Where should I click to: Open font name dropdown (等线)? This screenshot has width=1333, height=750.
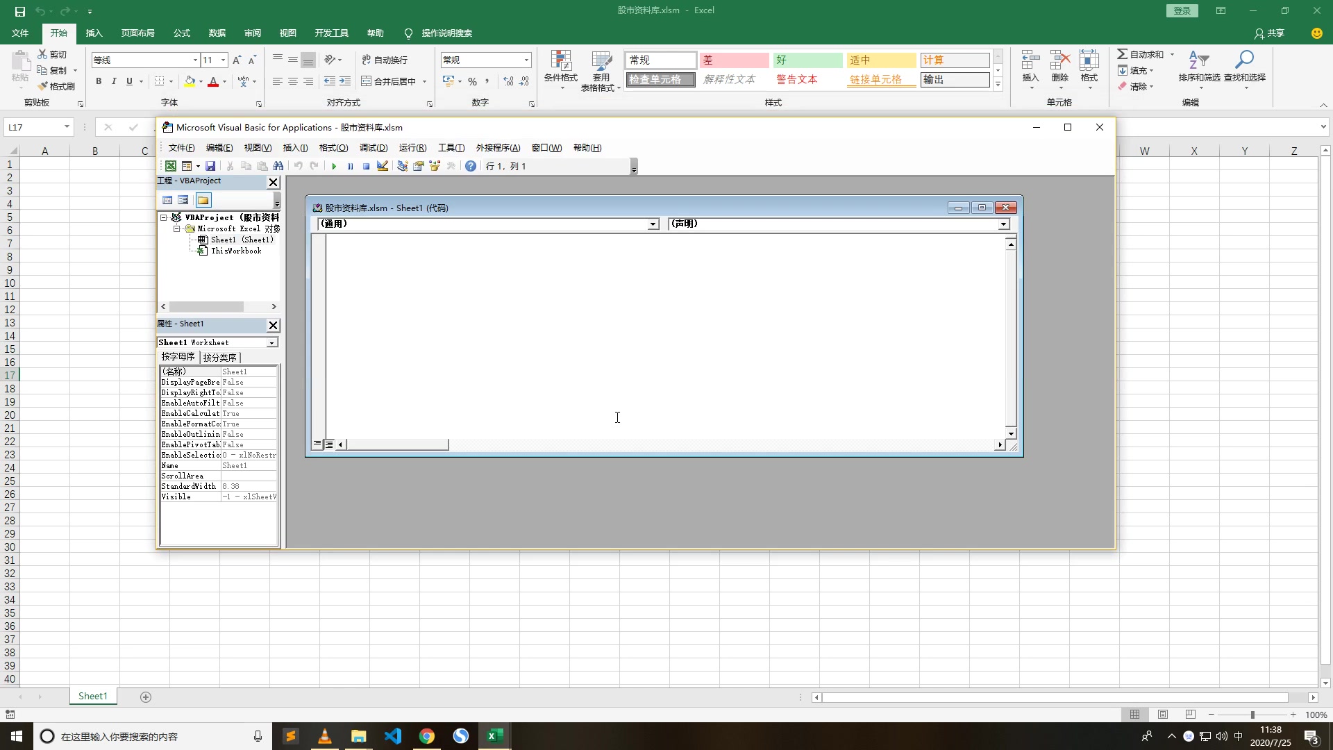click(195, 60)
